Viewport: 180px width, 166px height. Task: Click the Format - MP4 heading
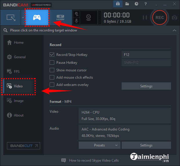(x=60, y=102)
